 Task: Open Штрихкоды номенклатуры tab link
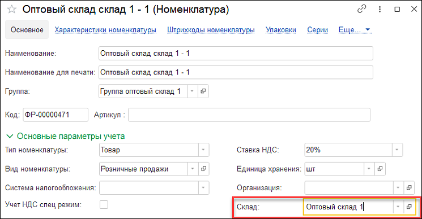click(x=211, y=30)
